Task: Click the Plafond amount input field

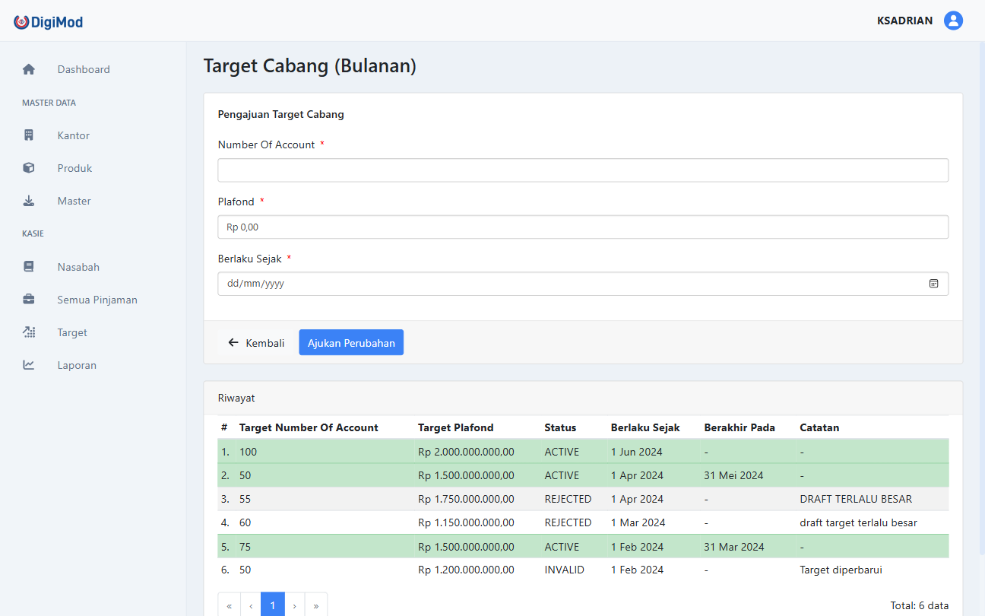Action: click(x=582, y=227)
